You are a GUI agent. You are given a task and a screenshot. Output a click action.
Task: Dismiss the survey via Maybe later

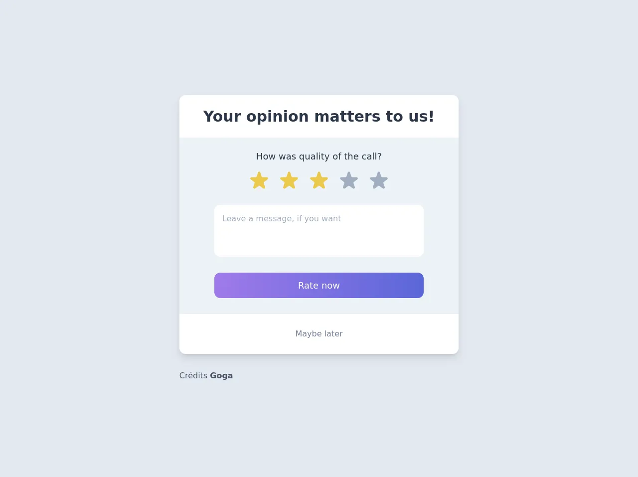click(x=319, y=334)
